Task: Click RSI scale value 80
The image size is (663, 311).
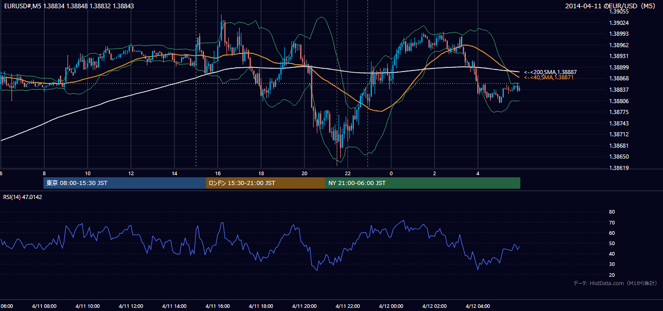Action: [x=612, y=212]
